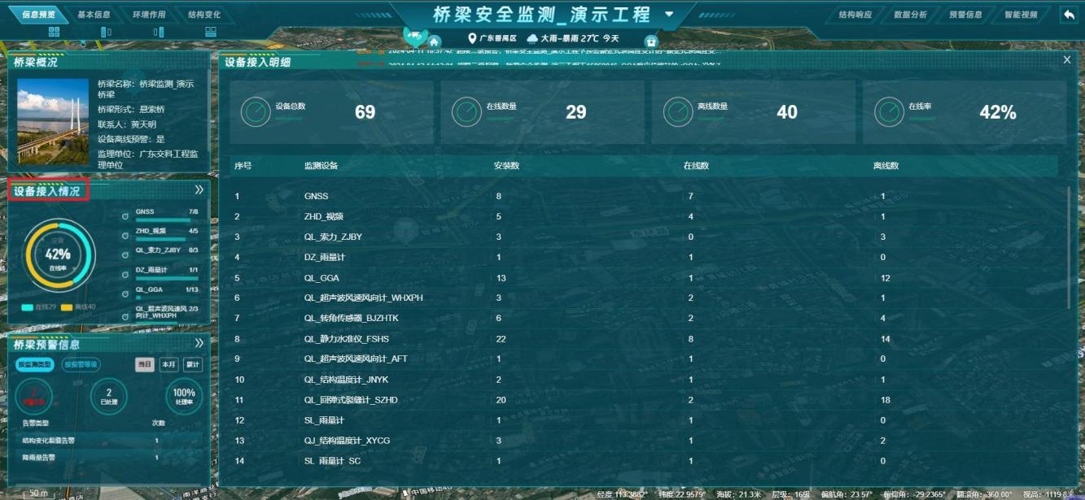The image size is (1085, 500).
Task: Click the 智能视频 button
Action: pos(1021,15)
